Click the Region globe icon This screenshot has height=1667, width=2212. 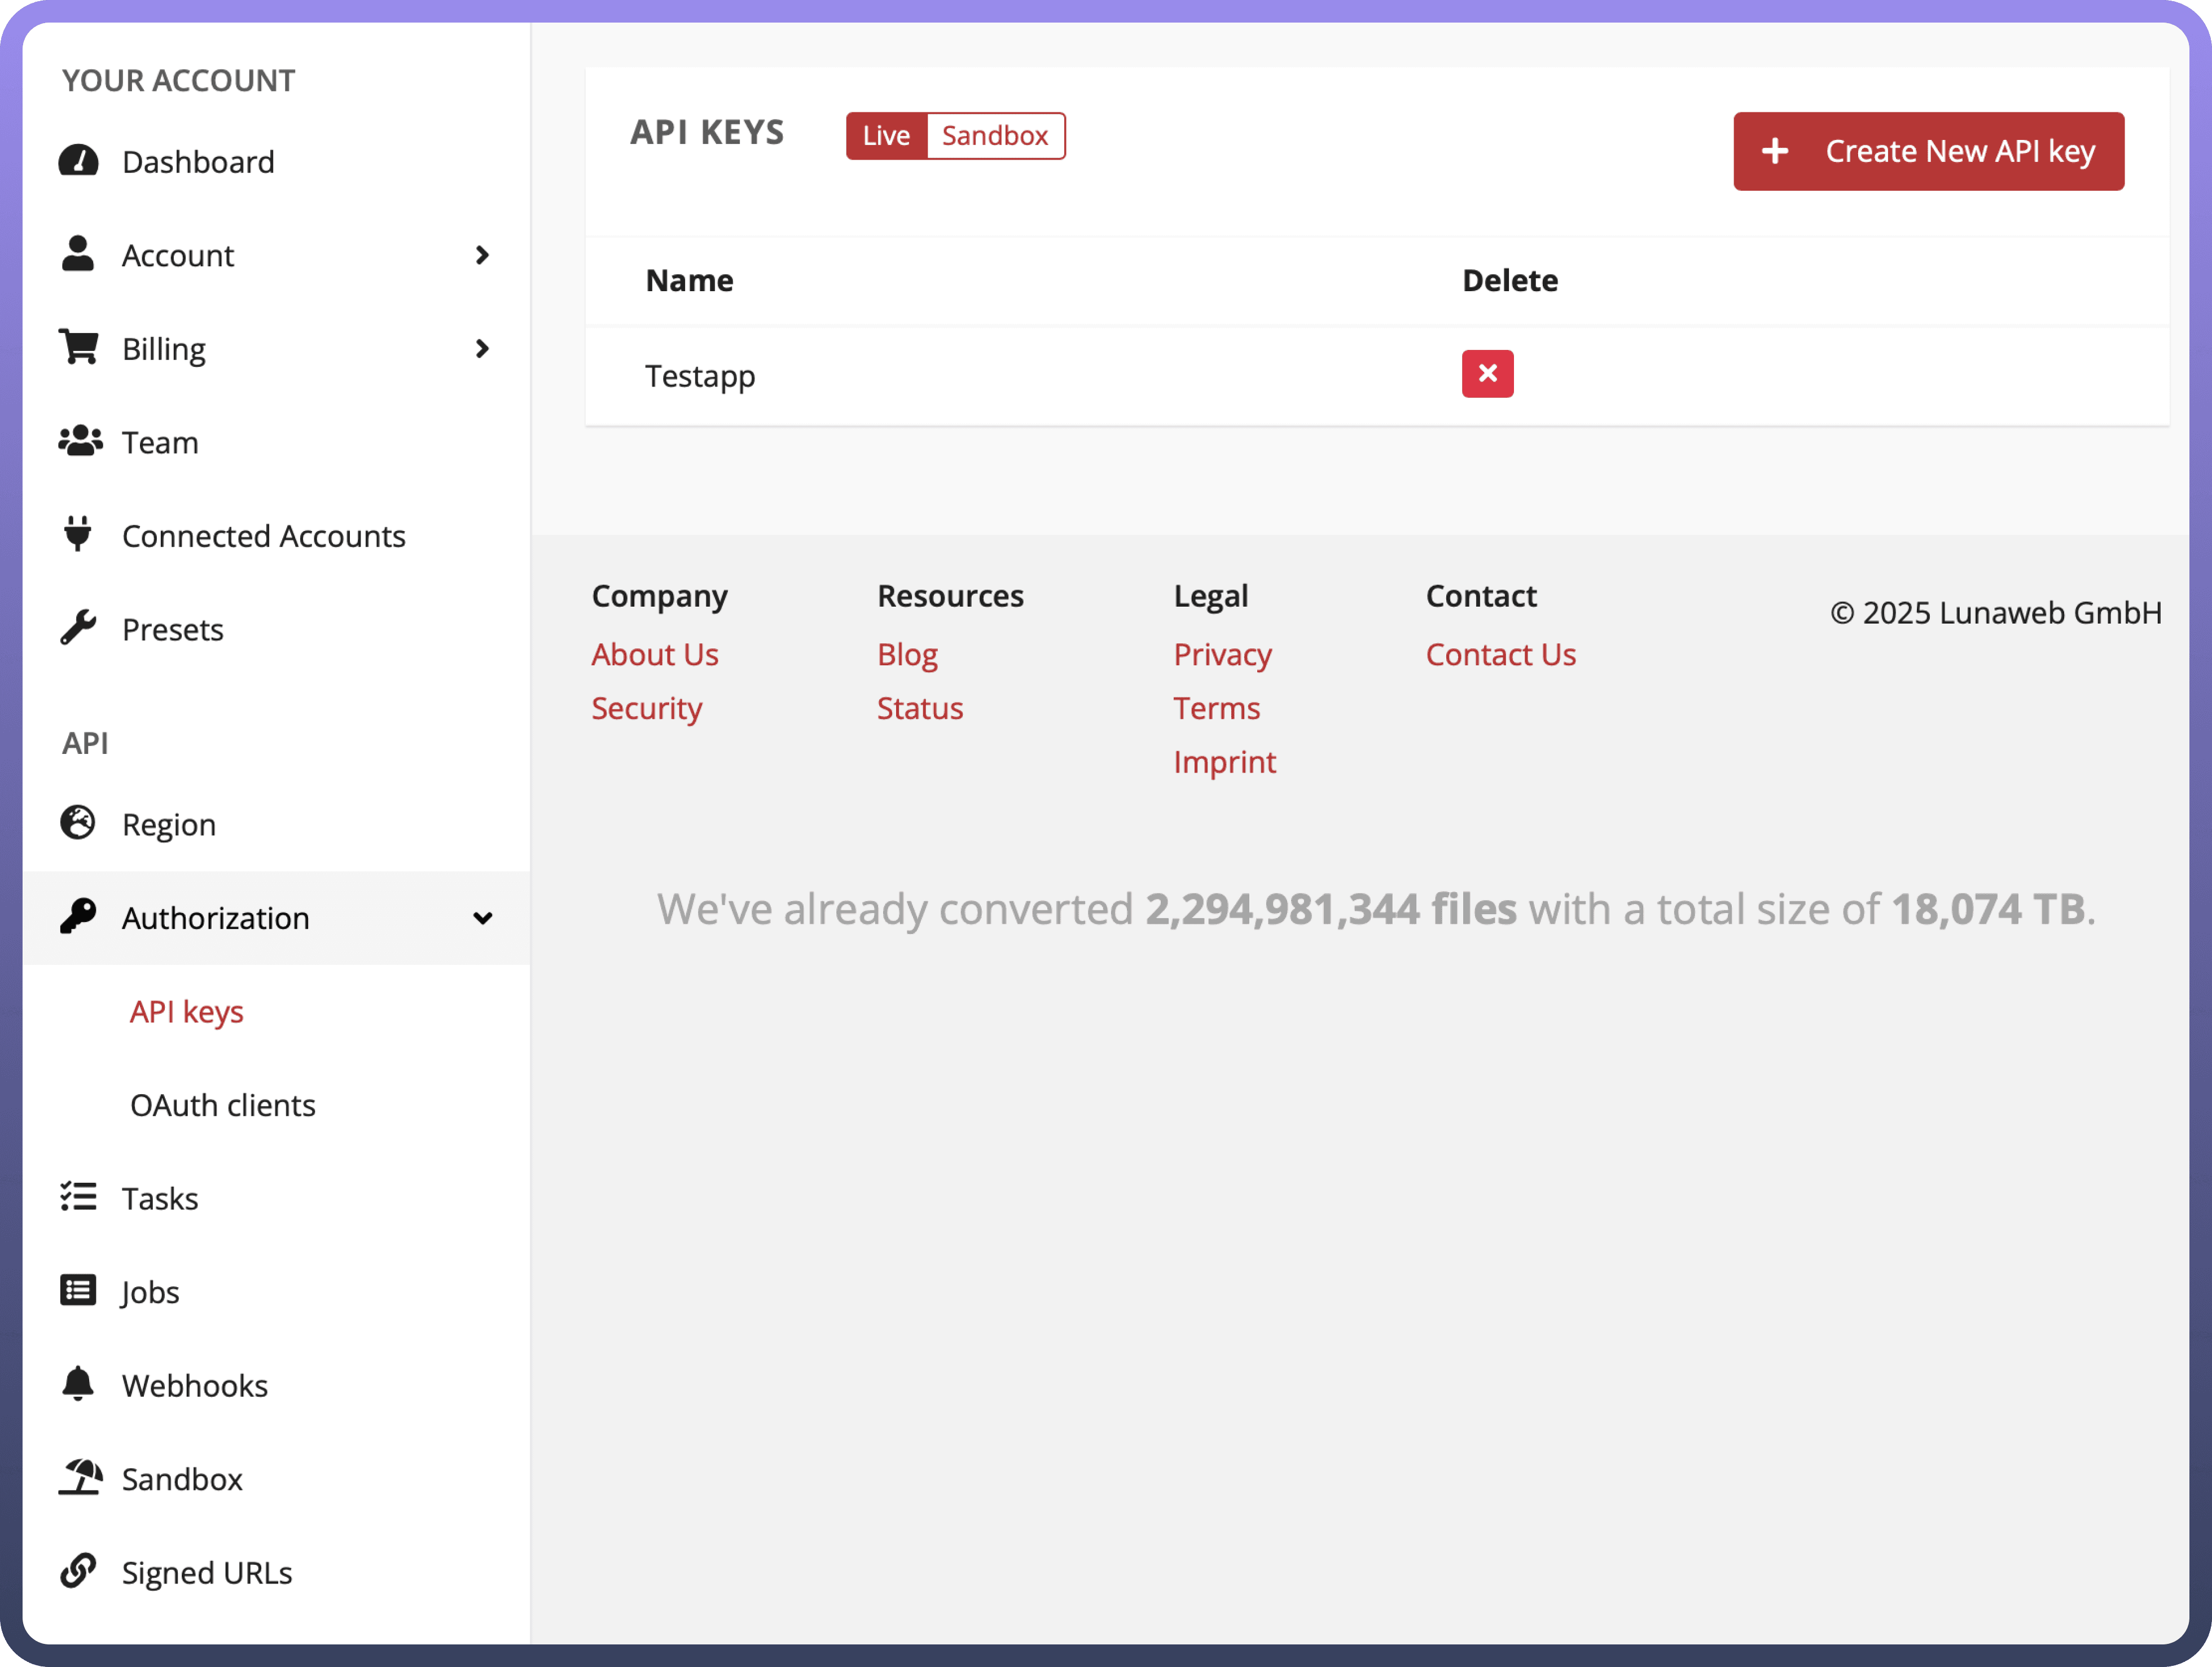tap(78, 823)
